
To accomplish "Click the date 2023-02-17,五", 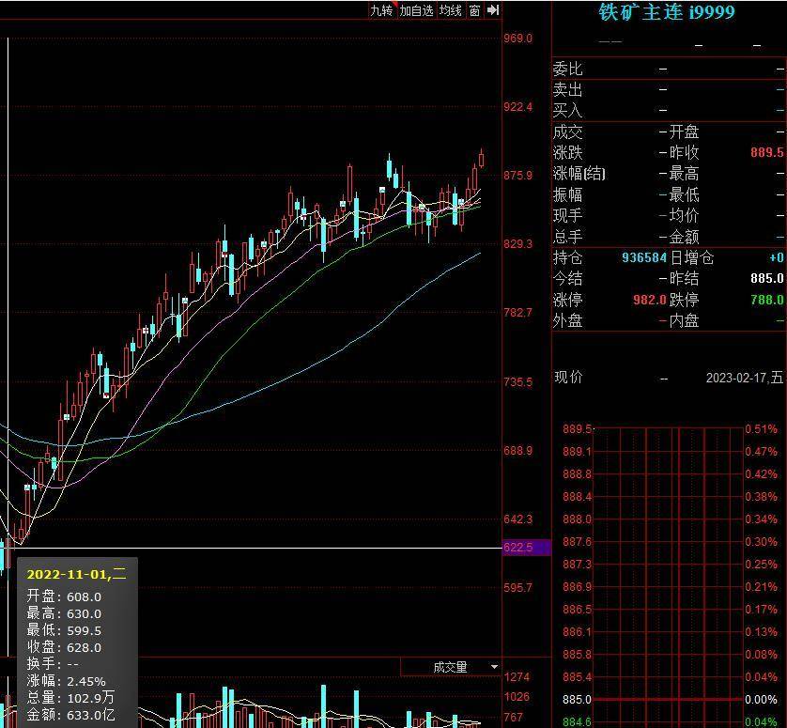I will point(745,378).
